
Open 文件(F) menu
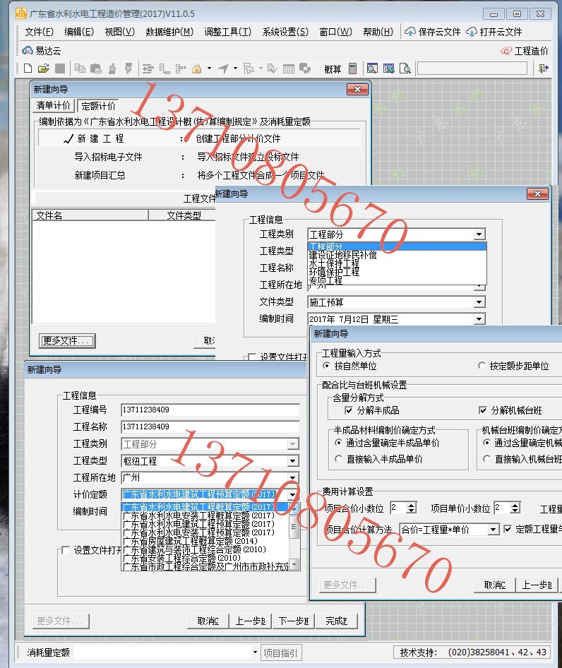(40, 32)
